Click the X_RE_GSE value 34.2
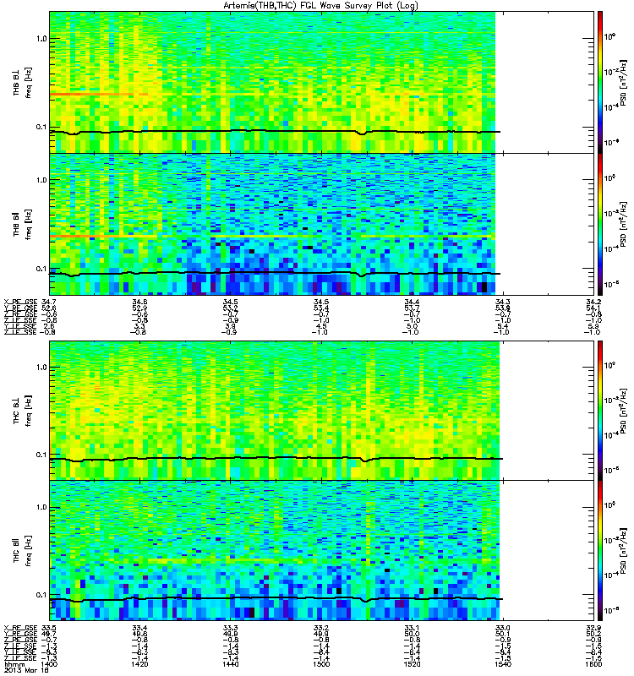The height and width of the screenshot is (676, 634). [593, 302]
